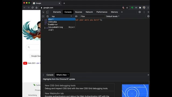Viewport: 172px width, 97px height.
Task: Open the Memory tab
Action: [x=114, y=12]
